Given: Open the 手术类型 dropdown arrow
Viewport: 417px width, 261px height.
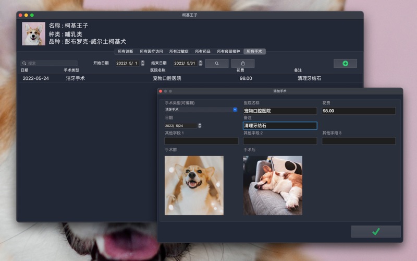Looking at the screenshot, I should pyautogui.click(x=235, y=110).
